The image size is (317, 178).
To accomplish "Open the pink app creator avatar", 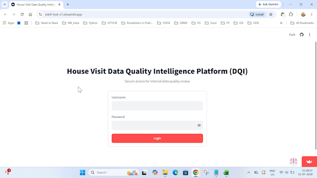I will [294, 161].
